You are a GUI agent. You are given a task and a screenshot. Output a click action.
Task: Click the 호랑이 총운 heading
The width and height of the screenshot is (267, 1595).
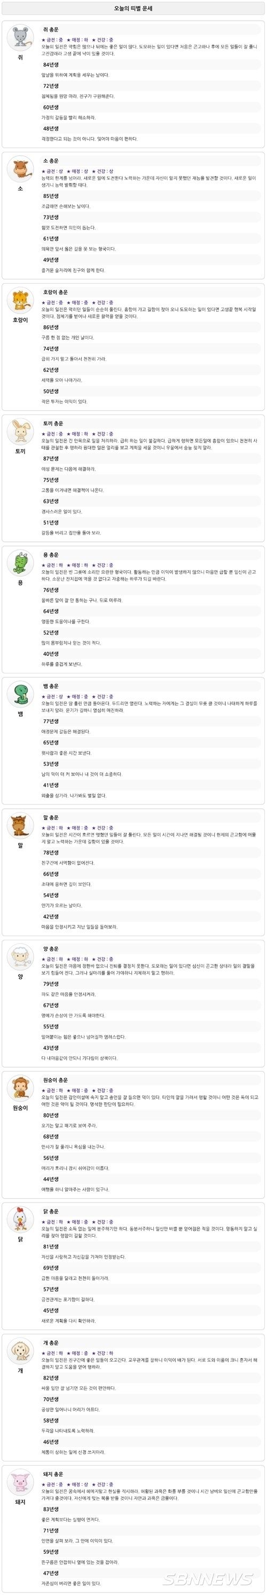pyautogui.click(x=55, y=292)
